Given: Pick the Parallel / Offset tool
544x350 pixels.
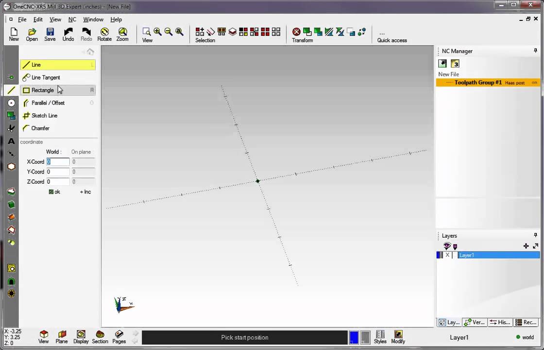Looking at the screenshot, I should (58, 103).
